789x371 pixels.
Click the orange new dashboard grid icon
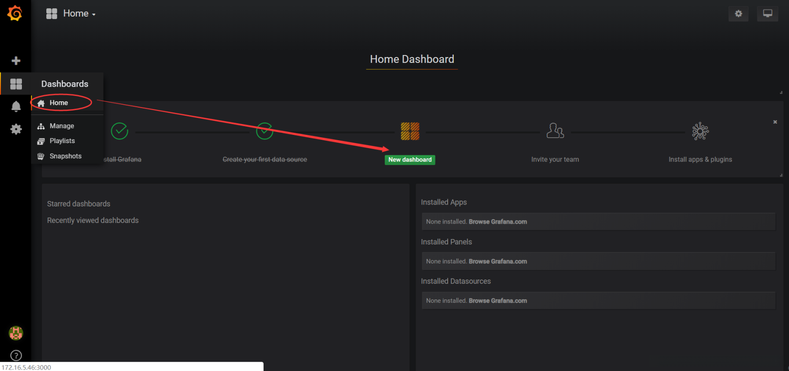point(410,131)
